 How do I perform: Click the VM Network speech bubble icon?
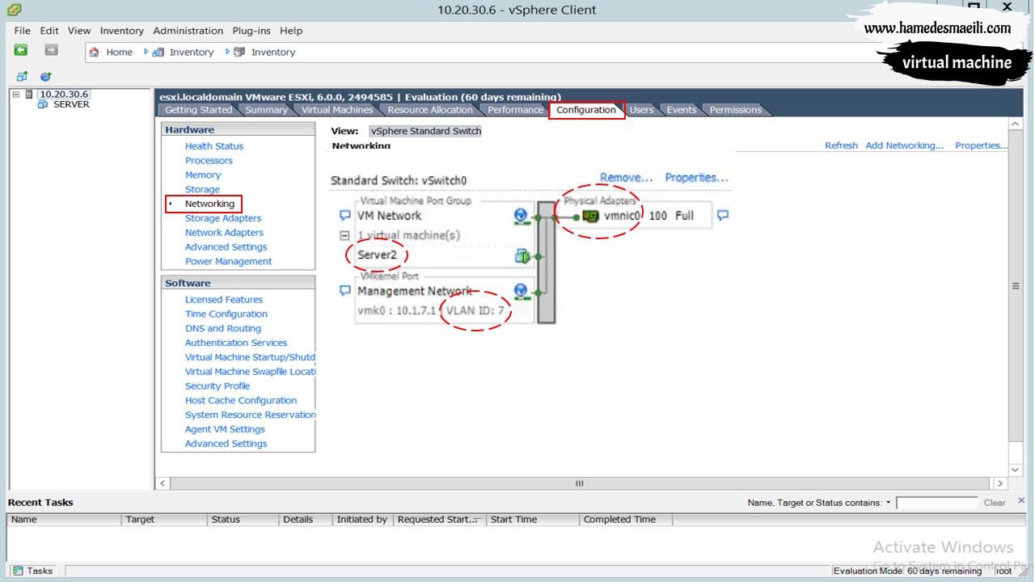[345, 216]
